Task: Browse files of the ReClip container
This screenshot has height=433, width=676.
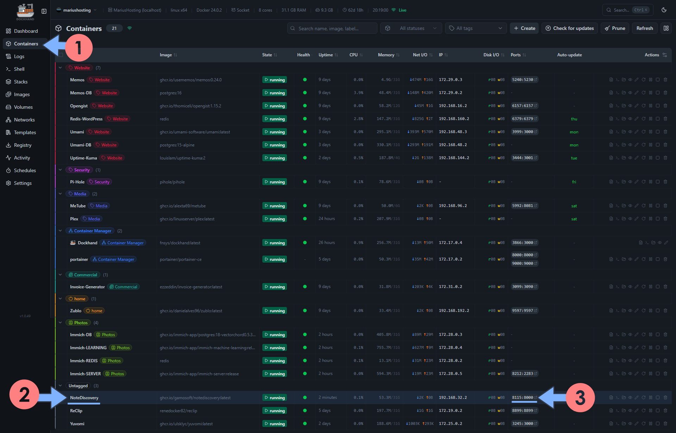Action: 624,410
